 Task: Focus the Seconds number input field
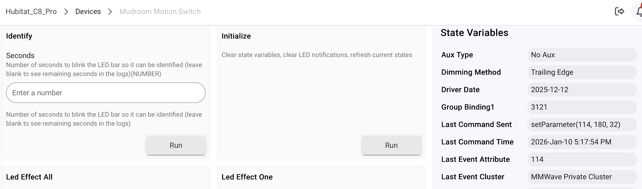coord(106,93)
